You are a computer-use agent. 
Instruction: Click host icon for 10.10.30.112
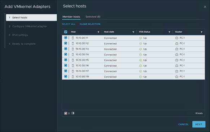pos(73,43)
